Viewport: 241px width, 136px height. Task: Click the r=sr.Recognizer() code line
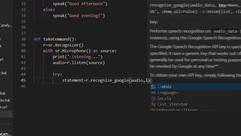click(63, 45)
